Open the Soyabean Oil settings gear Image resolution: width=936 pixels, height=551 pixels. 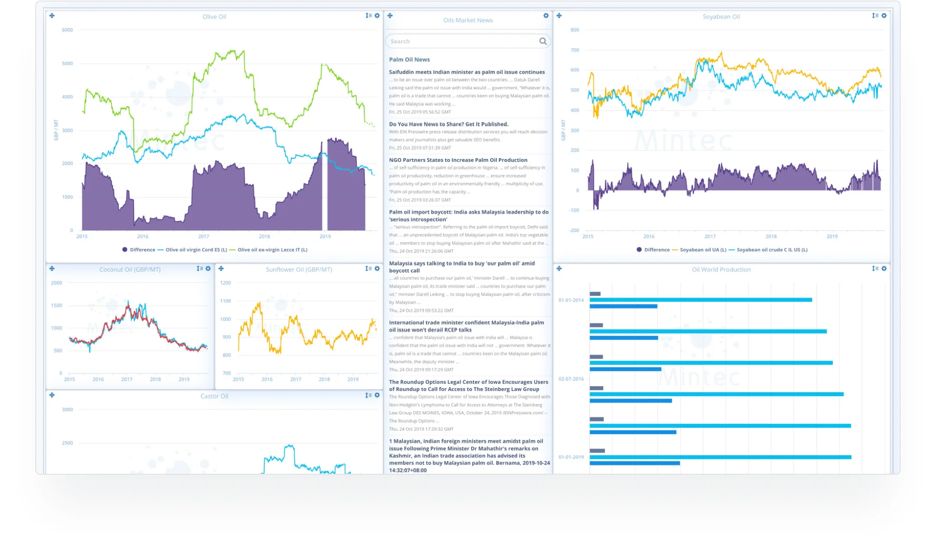click(x=884, y=16)
